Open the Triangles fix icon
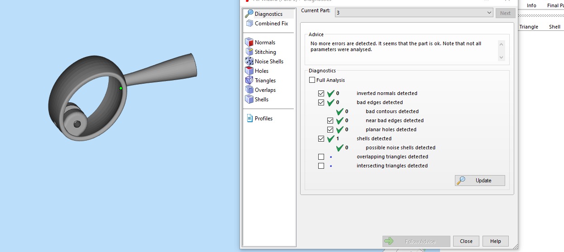564x252 pixels. (x=249, y=80)
